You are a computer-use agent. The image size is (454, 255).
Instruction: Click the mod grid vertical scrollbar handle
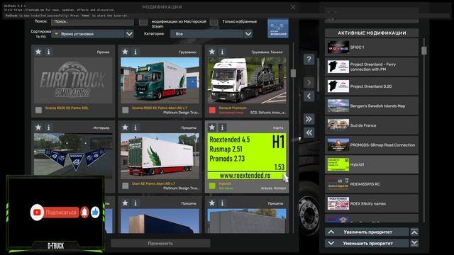[x=293, y=73]
